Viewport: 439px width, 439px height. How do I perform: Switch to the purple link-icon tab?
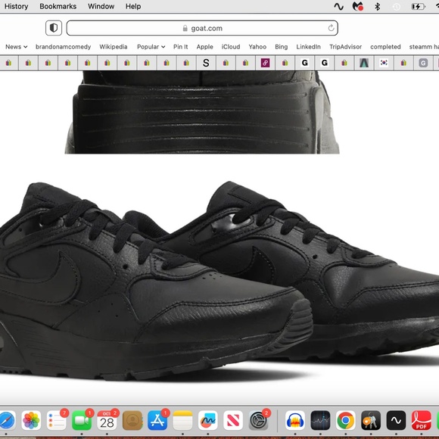[265, 63]
